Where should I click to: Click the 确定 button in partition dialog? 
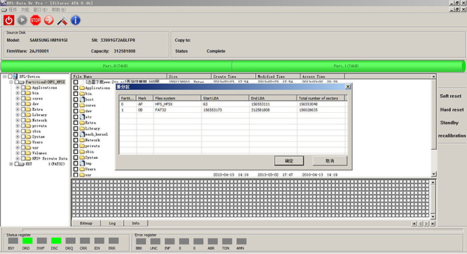coord(289,161)
